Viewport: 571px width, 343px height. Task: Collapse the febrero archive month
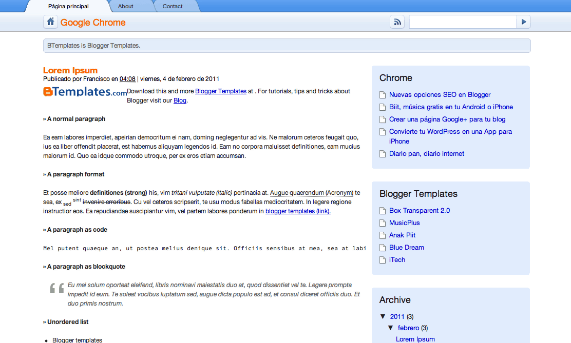pyautogui.click(x=390, y=328)
